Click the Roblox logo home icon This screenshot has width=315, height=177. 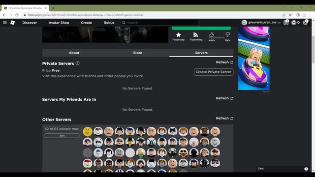12,23
